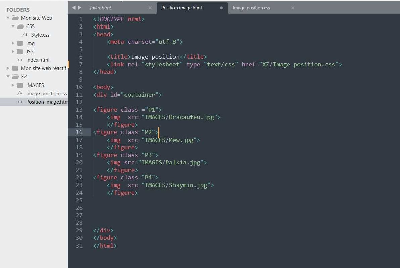Open Image position.css in the sidebar

46,94
